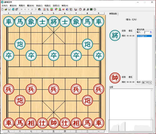156x134 pixels.
Task: Click the paste clipboard icon after the X
Action: [40, 9]
